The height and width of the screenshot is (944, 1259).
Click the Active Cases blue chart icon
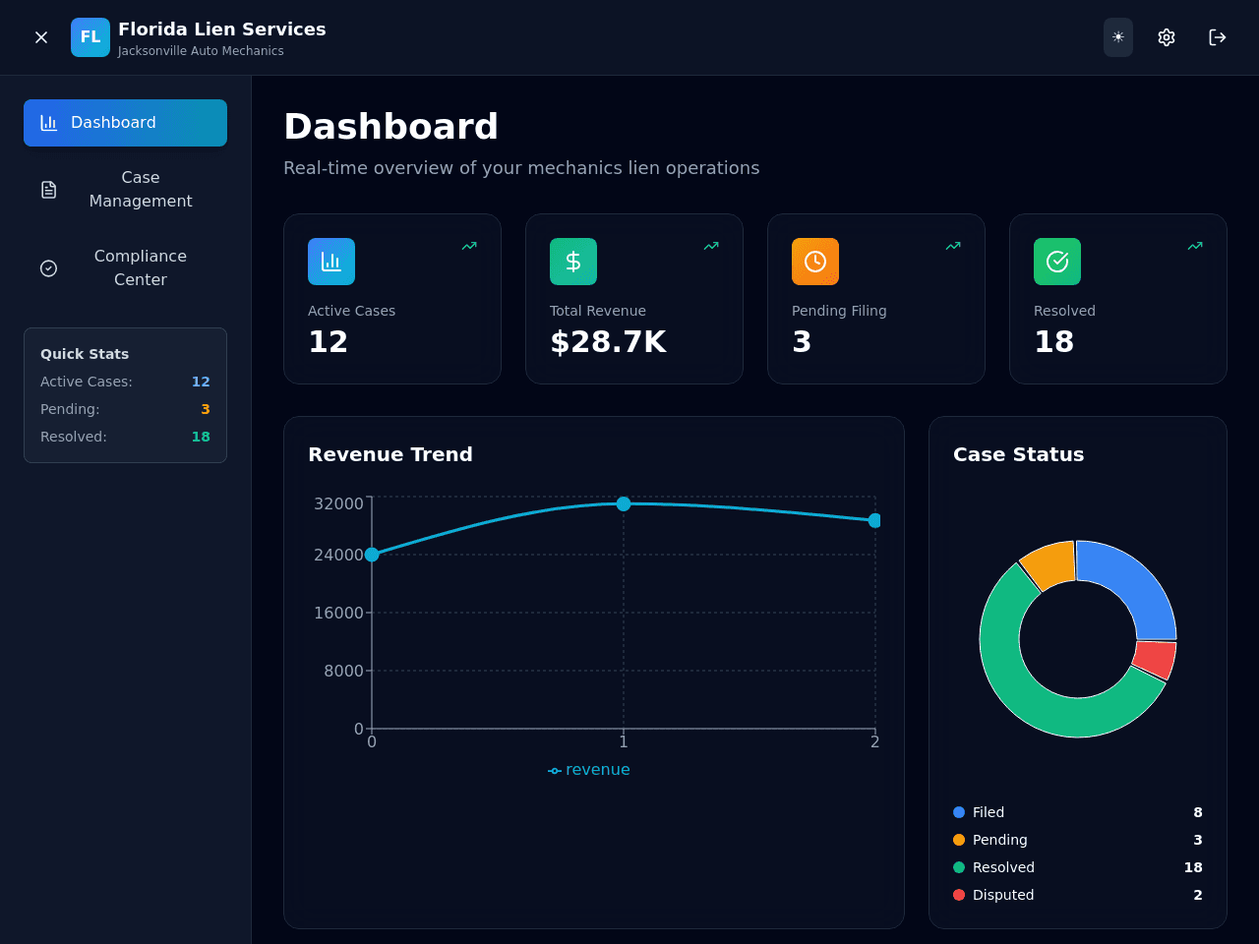click(331, 262)
